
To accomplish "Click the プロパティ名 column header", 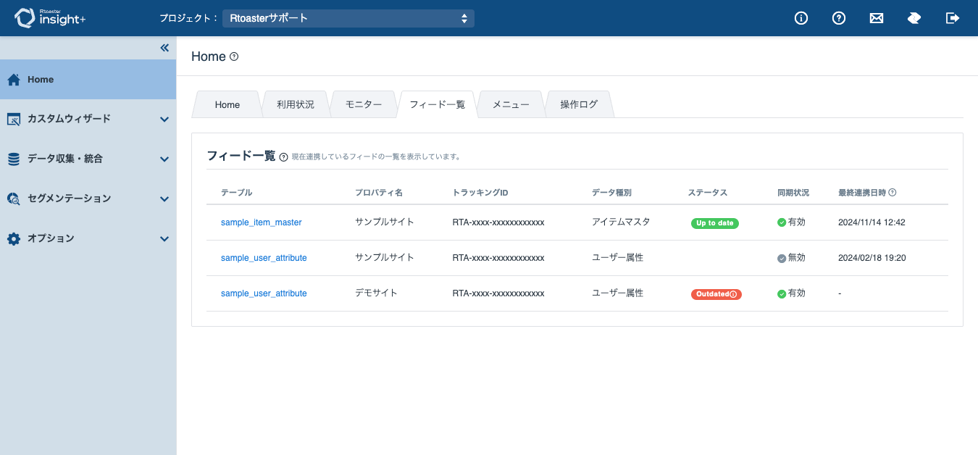I will pyautogui.click(x=379, y=193).
